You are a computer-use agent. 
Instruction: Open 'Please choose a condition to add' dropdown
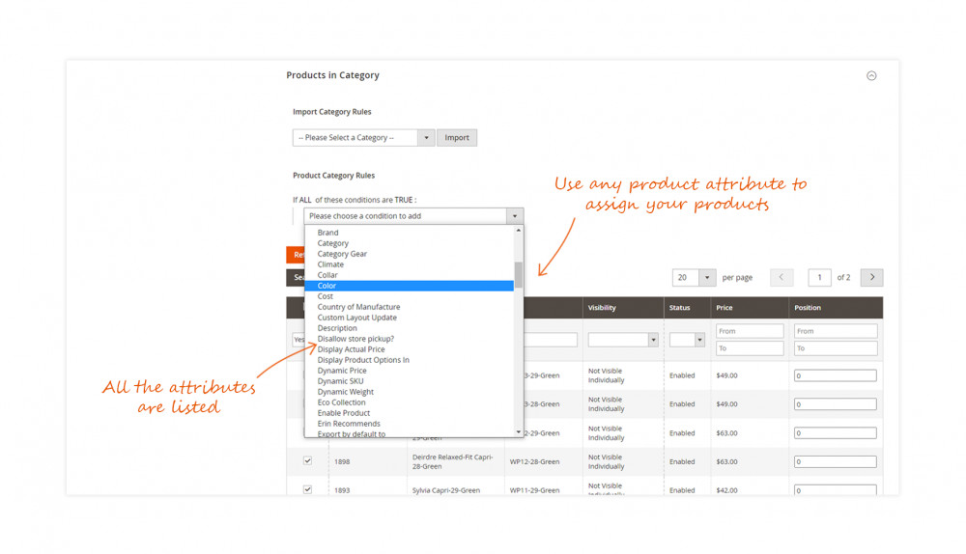413,216
